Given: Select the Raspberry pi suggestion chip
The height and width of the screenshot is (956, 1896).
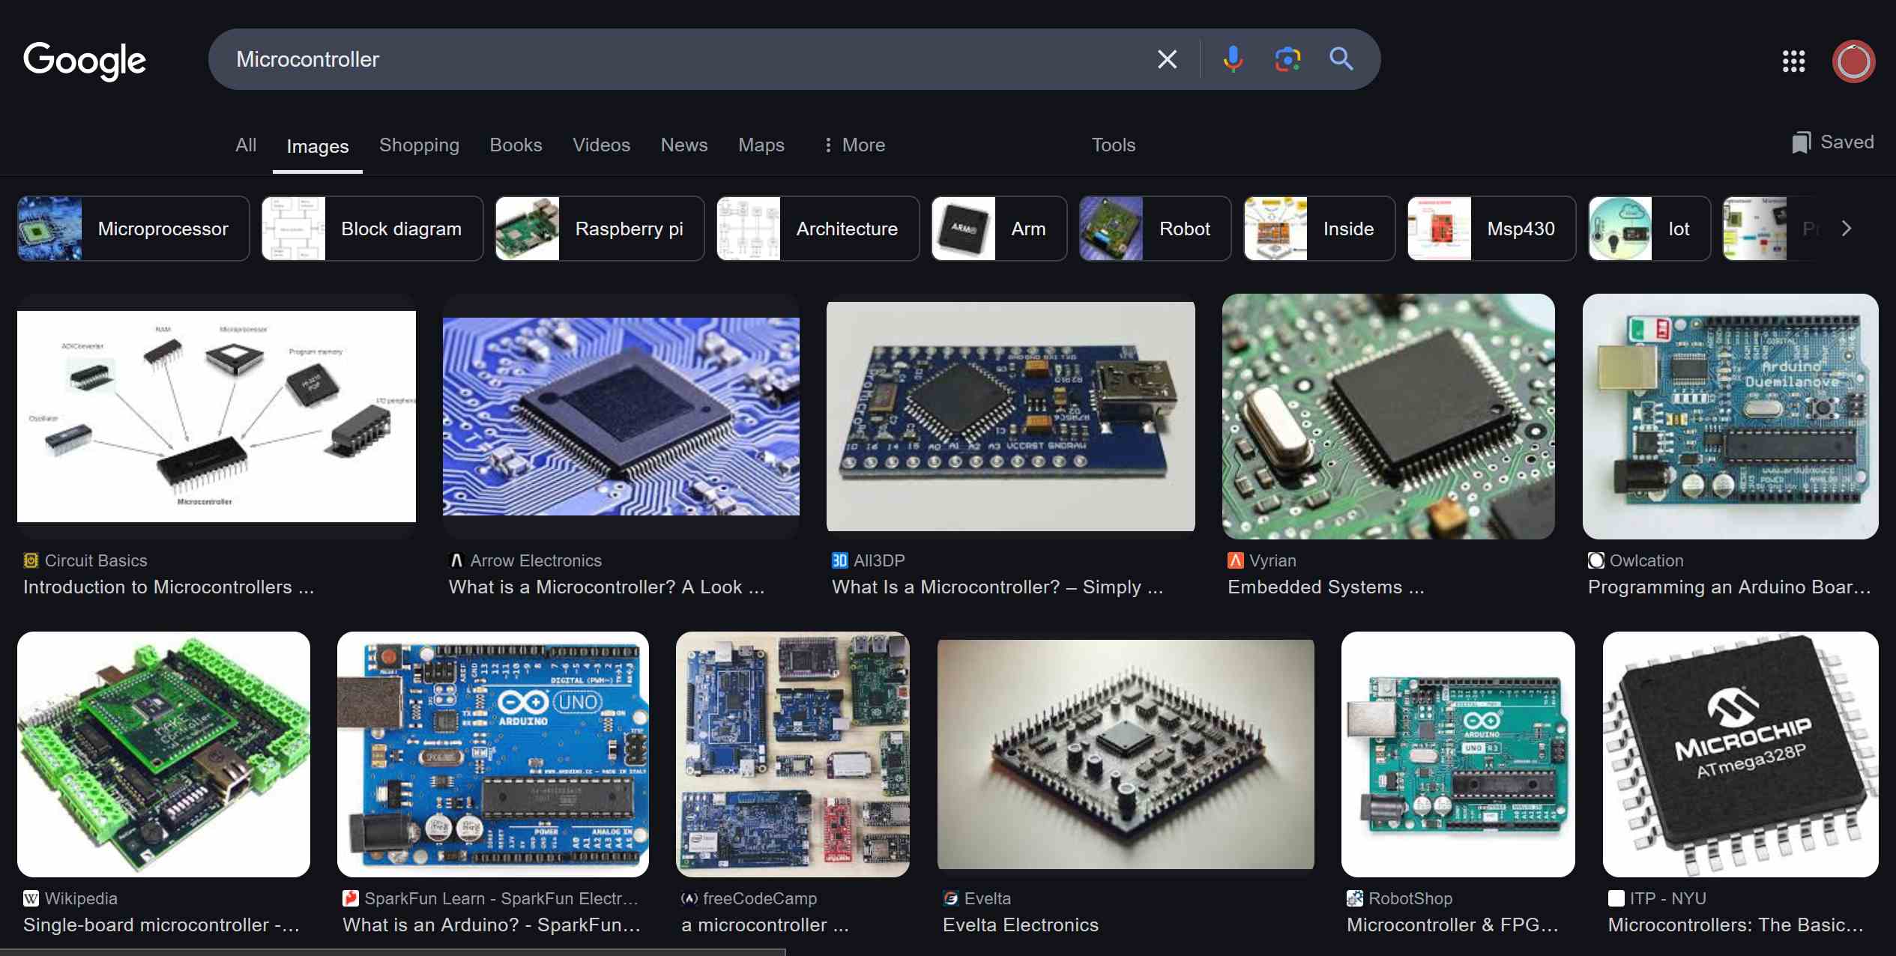Looking at the screenshot, I should (x=600, y=229).
